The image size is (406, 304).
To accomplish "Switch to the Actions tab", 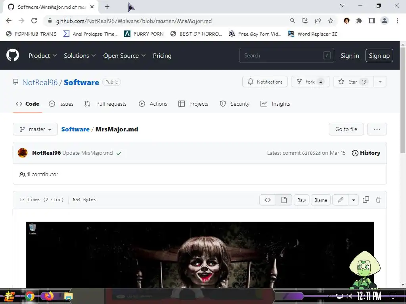I will [153, 104].
